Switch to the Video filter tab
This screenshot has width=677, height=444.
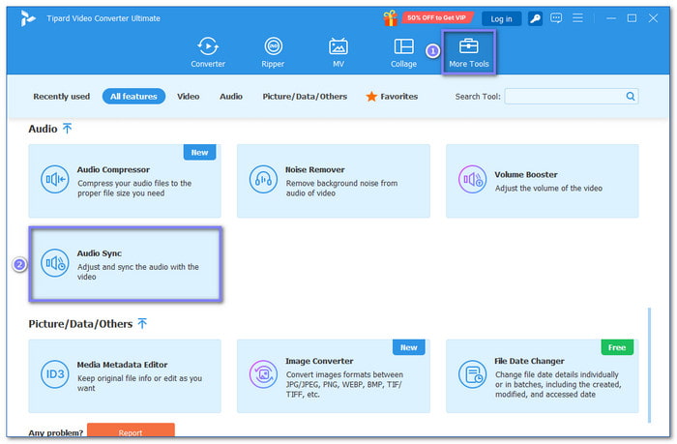[188, 97]
